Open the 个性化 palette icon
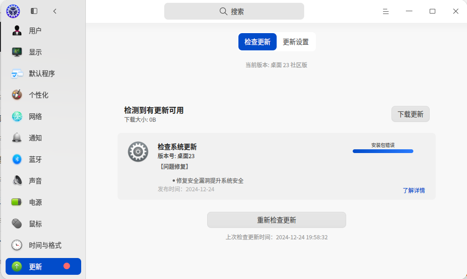 coord(17,95)
